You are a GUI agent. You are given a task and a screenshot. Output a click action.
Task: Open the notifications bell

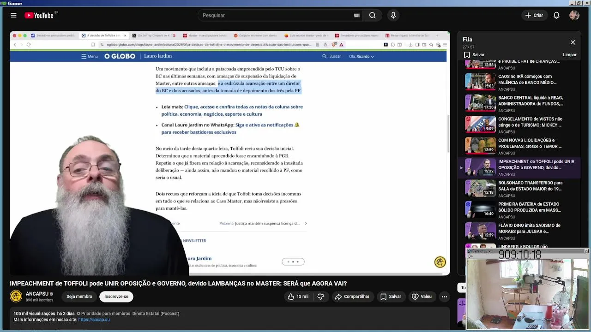pos(556,15)
